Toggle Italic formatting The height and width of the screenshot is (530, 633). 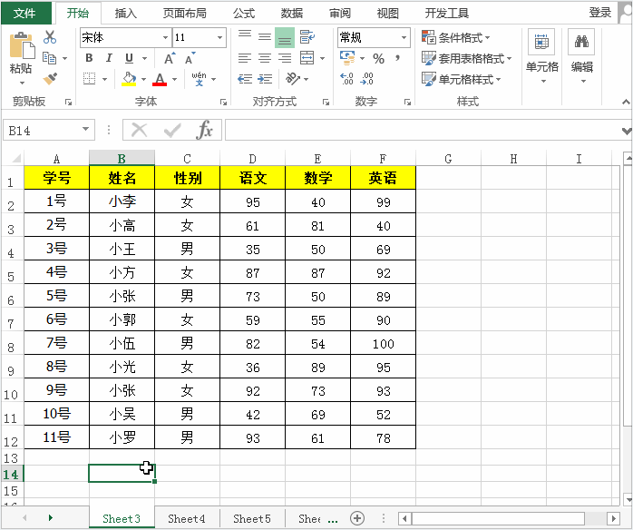coord(109,58)
